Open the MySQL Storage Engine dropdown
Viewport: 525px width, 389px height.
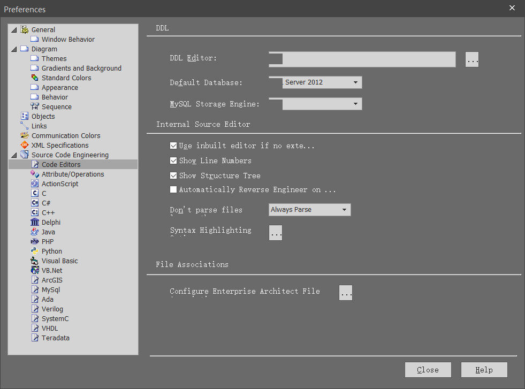(x=322, y=104)
